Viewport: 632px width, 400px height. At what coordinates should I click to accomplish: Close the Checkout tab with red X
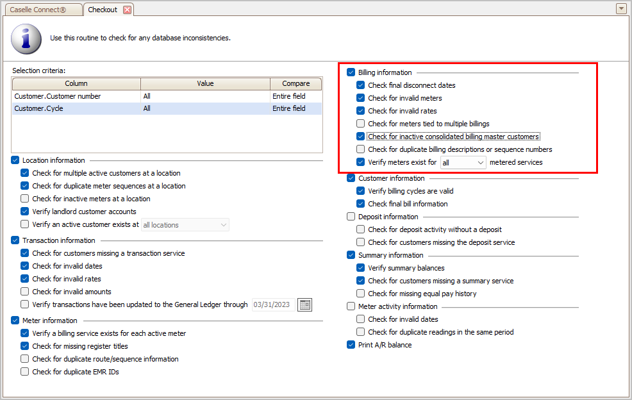(x=127, y=10)
